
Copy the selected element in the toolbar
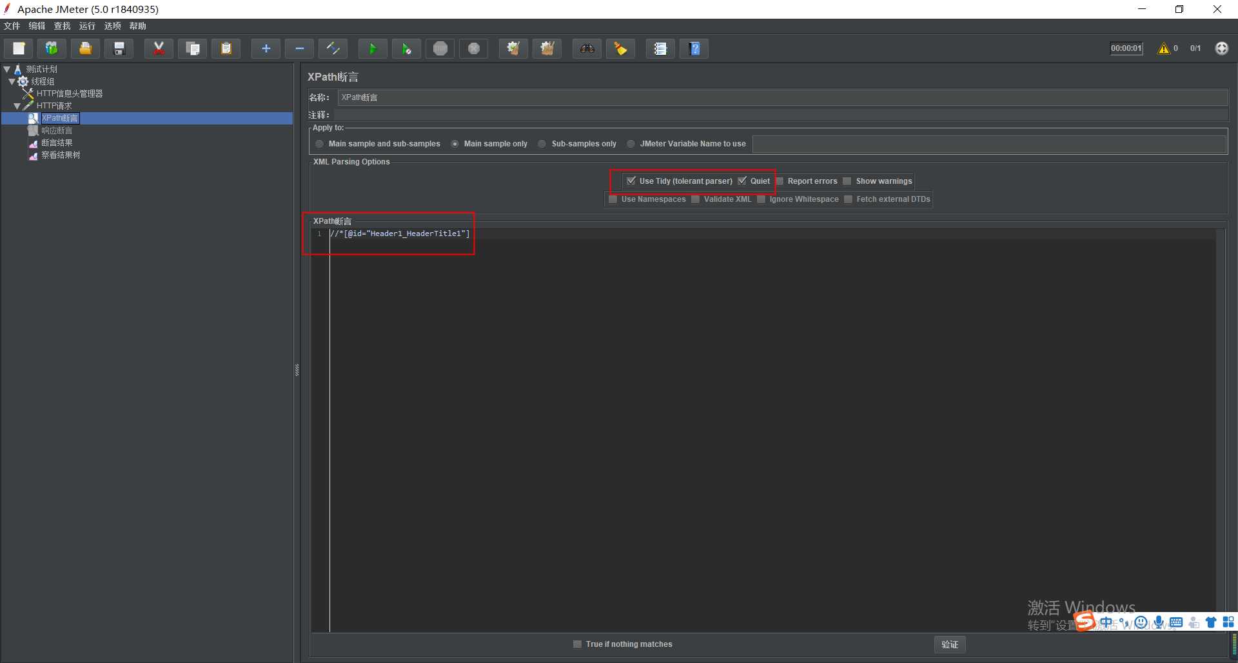(x=192, y=48)
